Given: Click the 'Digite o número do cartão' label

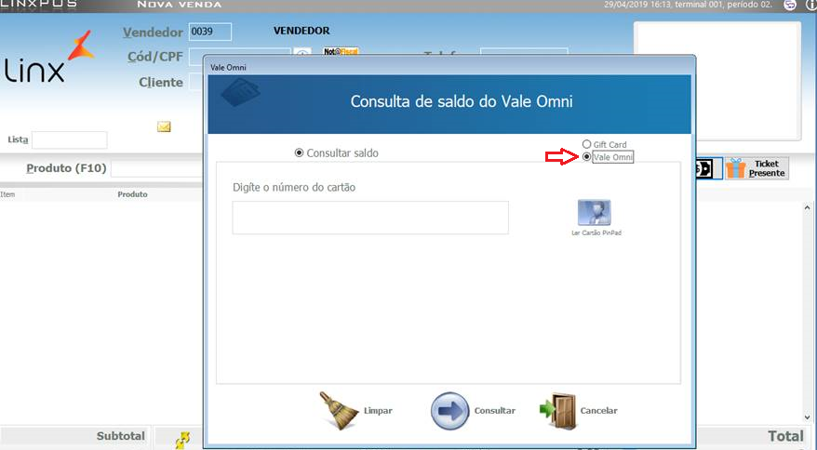Looking at the screenshot, I should point(294,188).
